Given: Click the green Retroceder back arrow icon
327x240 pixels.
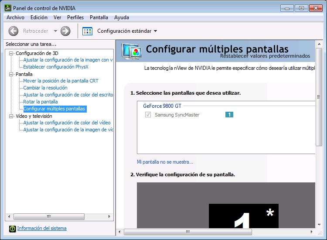Looking at the screenshot, I should pos(14,31).
